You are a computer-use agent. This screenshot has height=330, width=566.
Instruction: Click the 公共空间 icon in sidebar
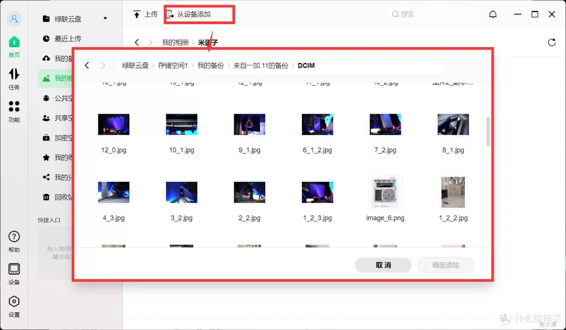[46, 98]
